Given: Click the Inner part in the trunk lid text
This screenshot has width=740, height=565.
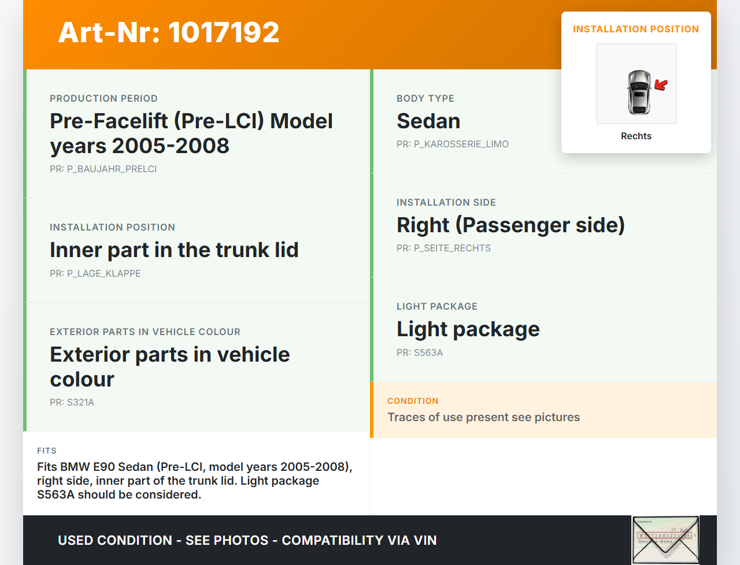Looking at the screenshot, I should (x=174, y=250).
